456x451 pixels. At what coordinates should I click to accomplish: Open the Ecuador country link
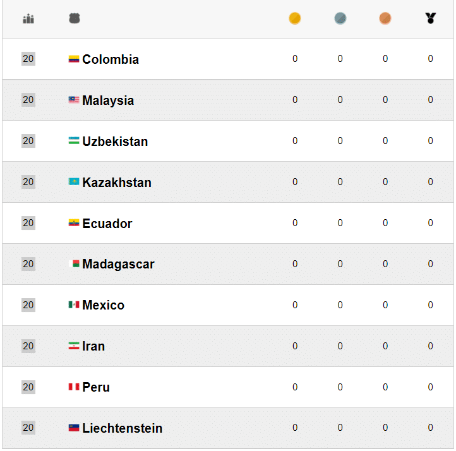(107, 224)
